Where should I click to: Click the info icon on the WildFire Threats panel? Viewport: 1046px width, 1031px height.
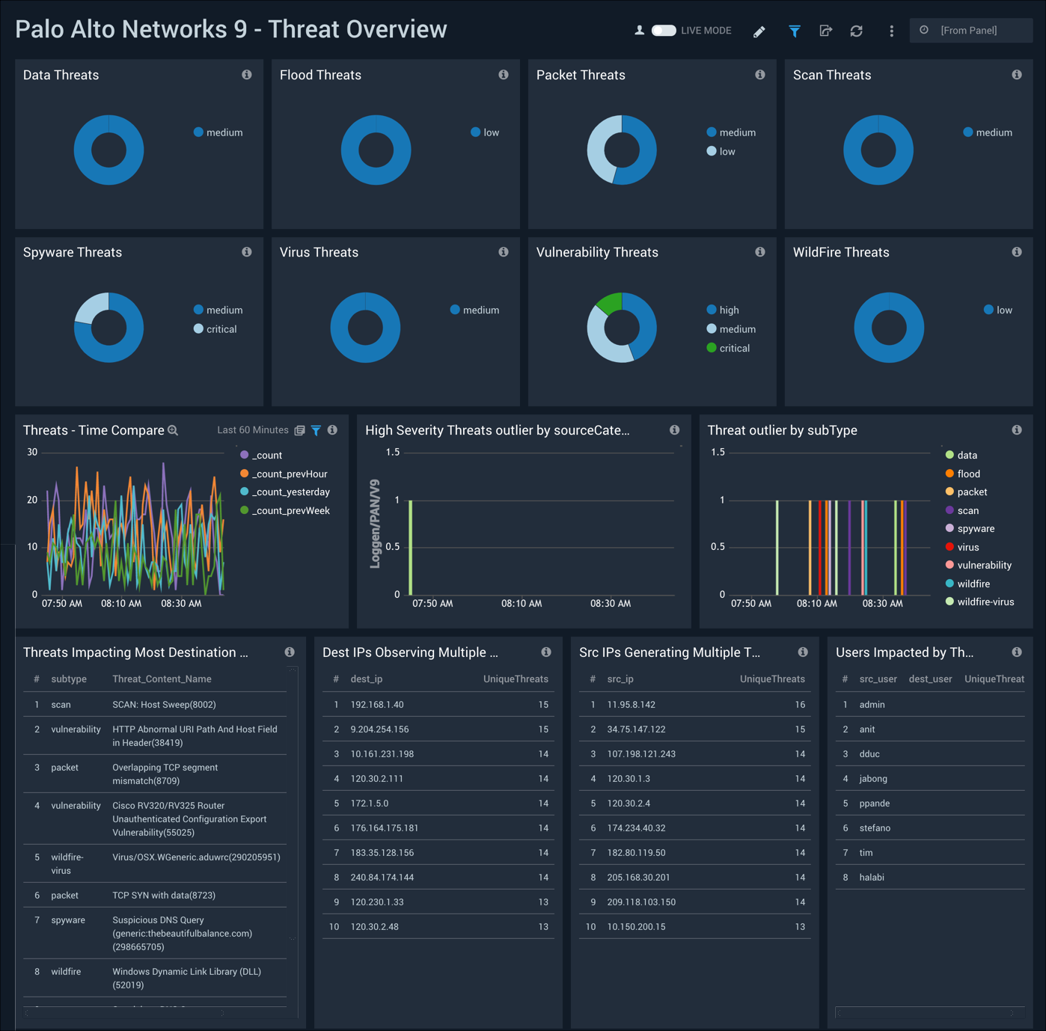[1017, 252]
